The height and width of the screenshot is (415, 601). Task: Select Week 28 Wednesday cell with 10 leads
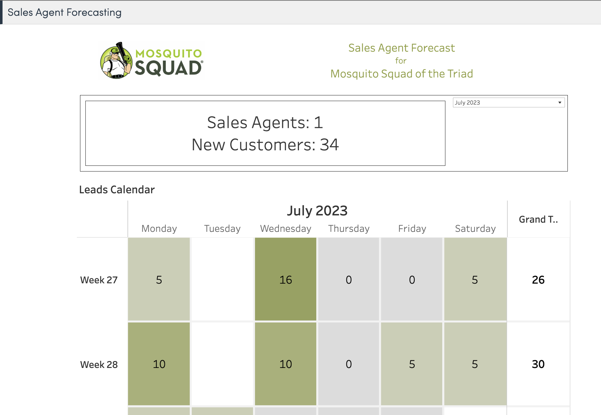click(x=285, y=364)
